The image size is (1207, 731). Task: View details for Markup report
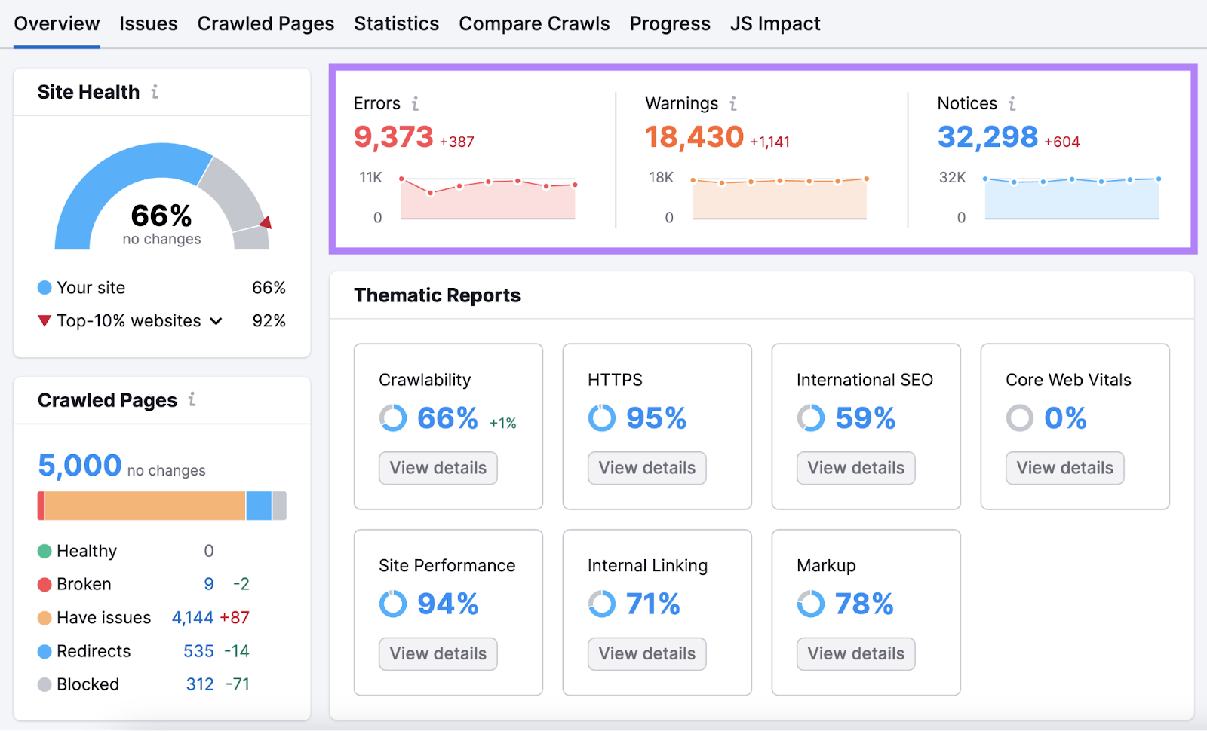click(856, 654)
